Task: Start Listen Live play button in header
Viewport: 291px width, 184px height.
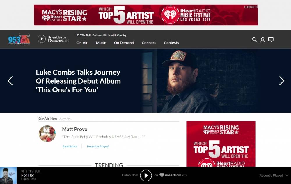Action: click(42, 39)
